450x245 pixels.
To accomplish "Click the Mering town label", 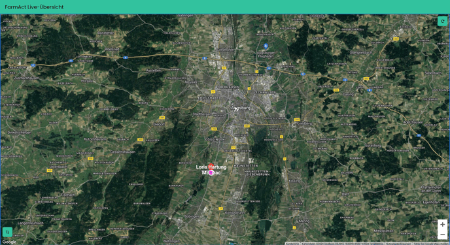I will pos(304,221).
